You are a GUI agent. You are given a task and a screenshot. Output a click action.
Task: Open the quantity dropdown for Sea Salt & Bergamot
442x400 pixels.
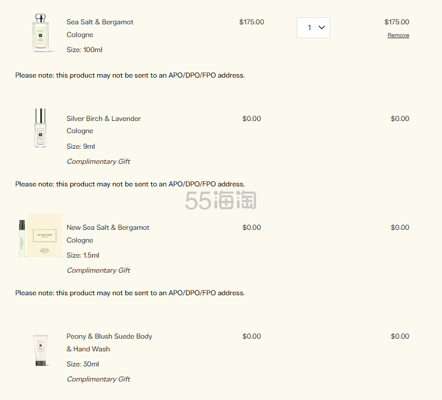tap(313, 28)
